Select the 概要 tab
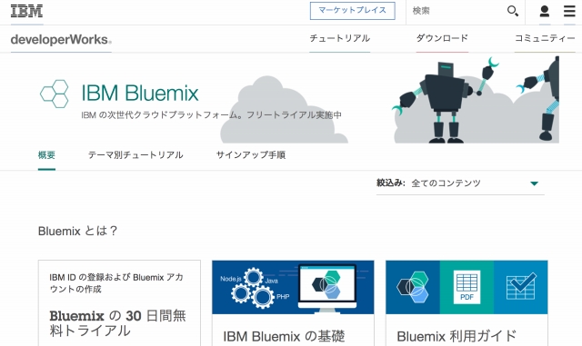 (x=46, y=155)
